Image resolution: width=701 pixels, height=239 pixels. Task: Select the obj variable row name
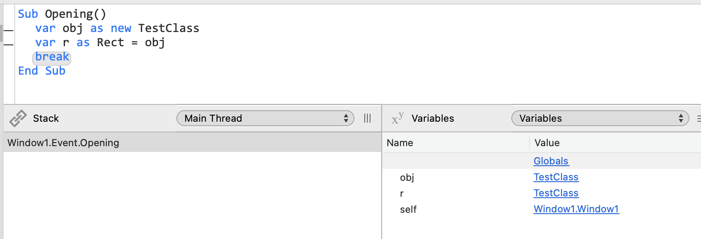pyautogui.click(x=407, y=177)
